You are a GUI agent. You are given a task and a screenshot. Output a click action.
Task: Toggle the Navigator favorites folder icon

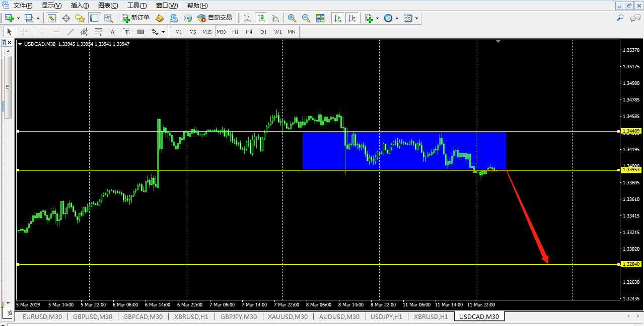click(80, 18)
